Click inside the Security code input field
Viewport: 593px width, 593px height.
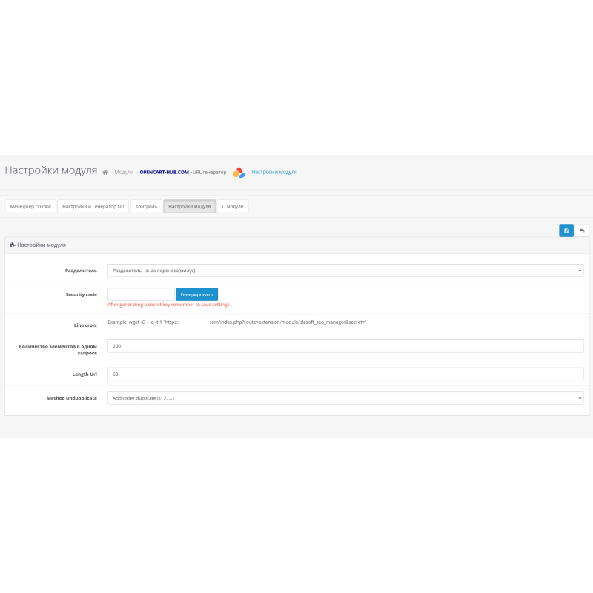coord(139,294)
